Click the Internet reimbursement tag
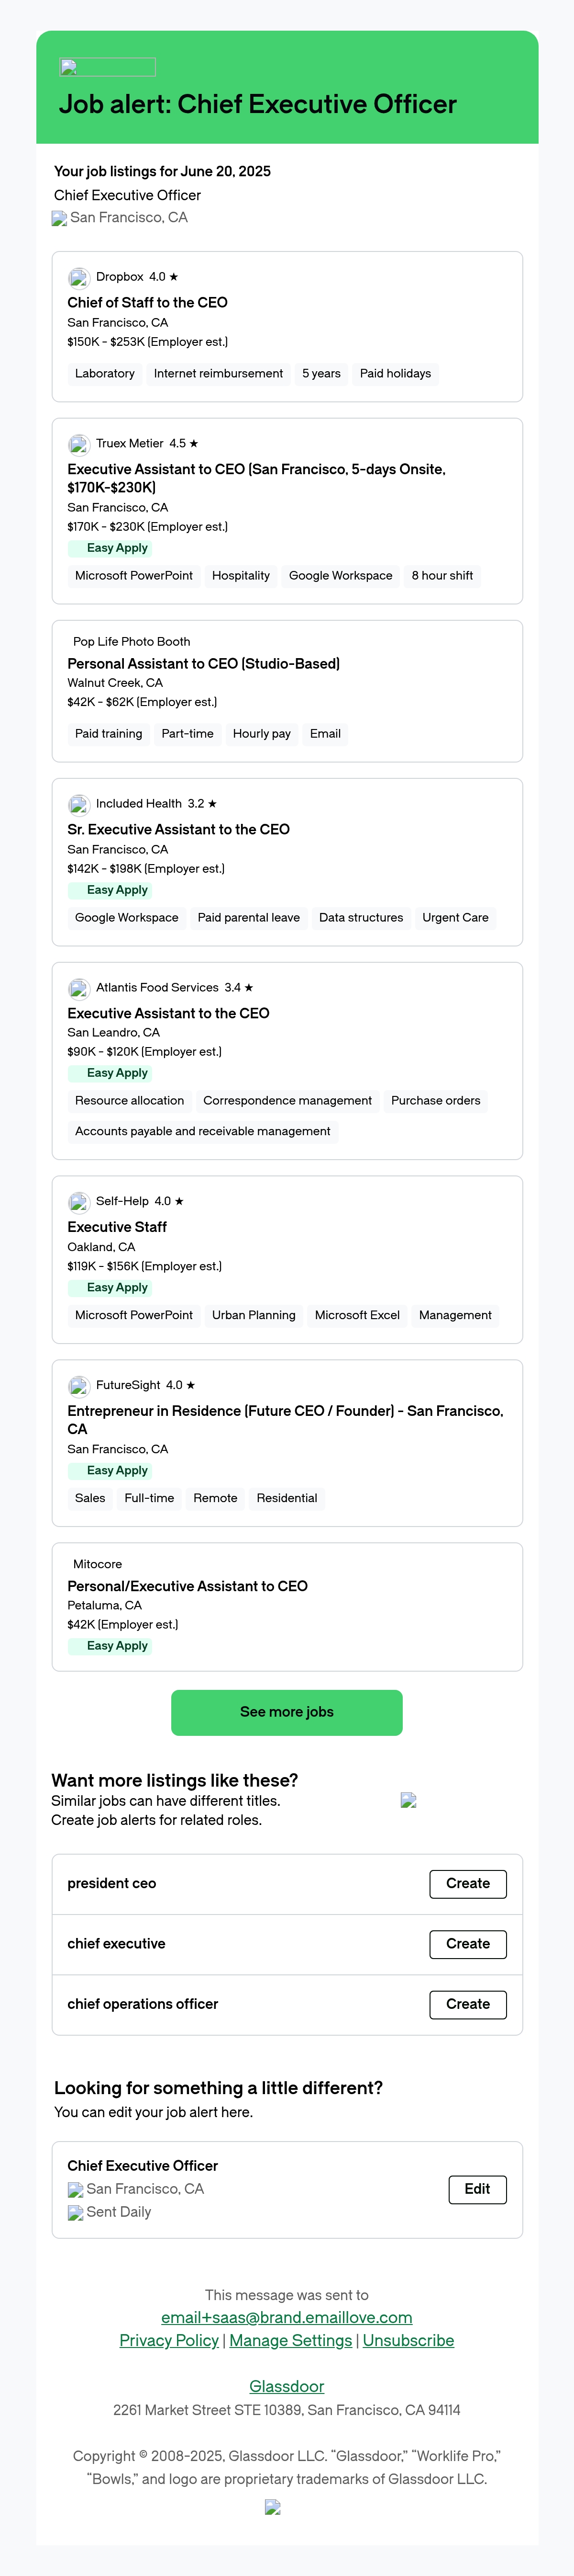This screenshot has width=574, height=2576. (219, 374)
